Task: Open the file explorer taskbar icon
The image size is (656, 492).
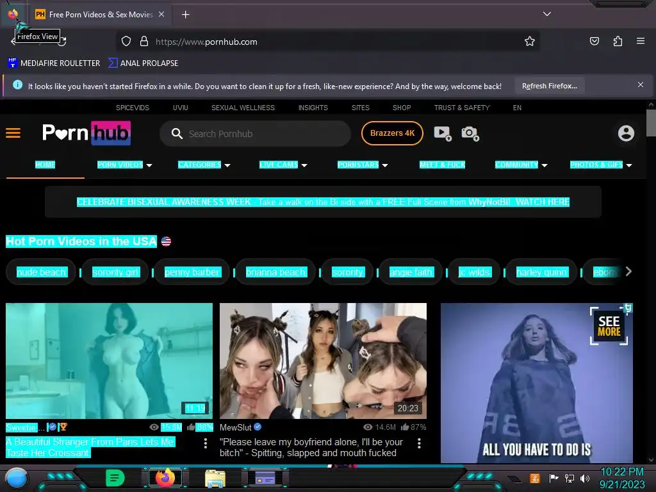Action: click(215, 479)
